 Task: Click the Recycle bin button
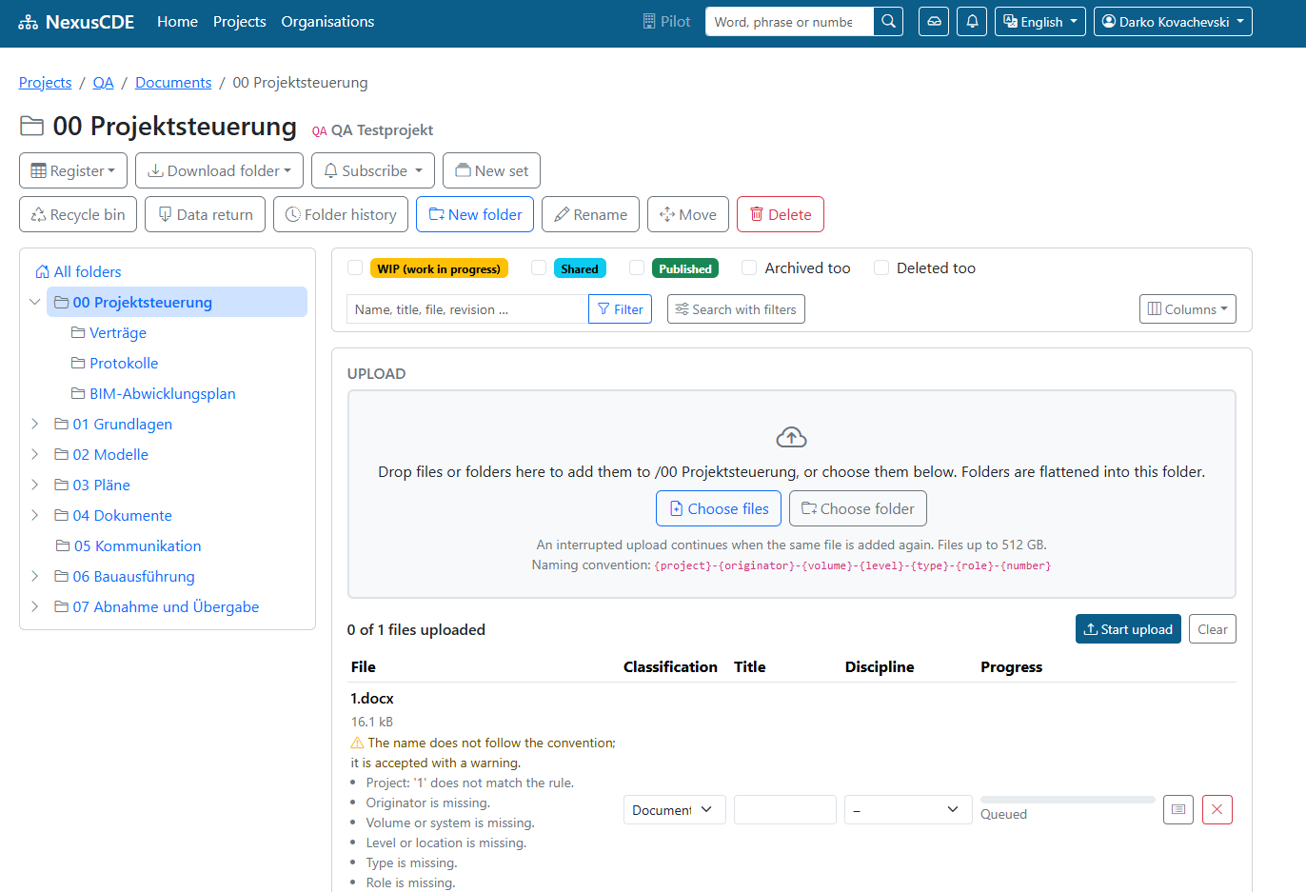[x=78, y=214]
